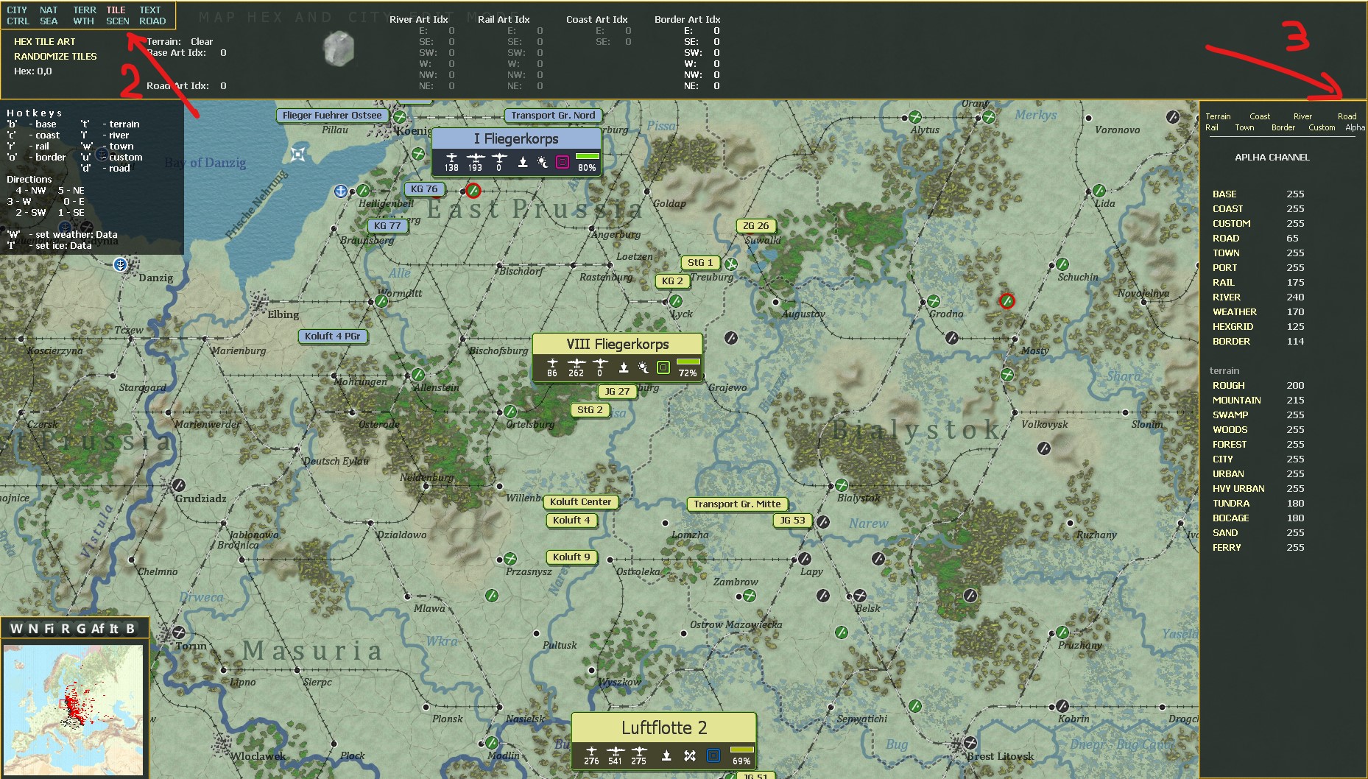
Task: Select the WTH weather tab
Action: (83, 21)
